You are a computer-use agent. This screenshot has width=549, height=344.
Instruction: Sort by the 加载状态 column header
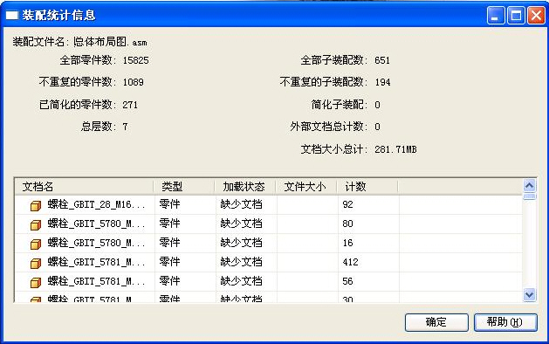point(244,187)
